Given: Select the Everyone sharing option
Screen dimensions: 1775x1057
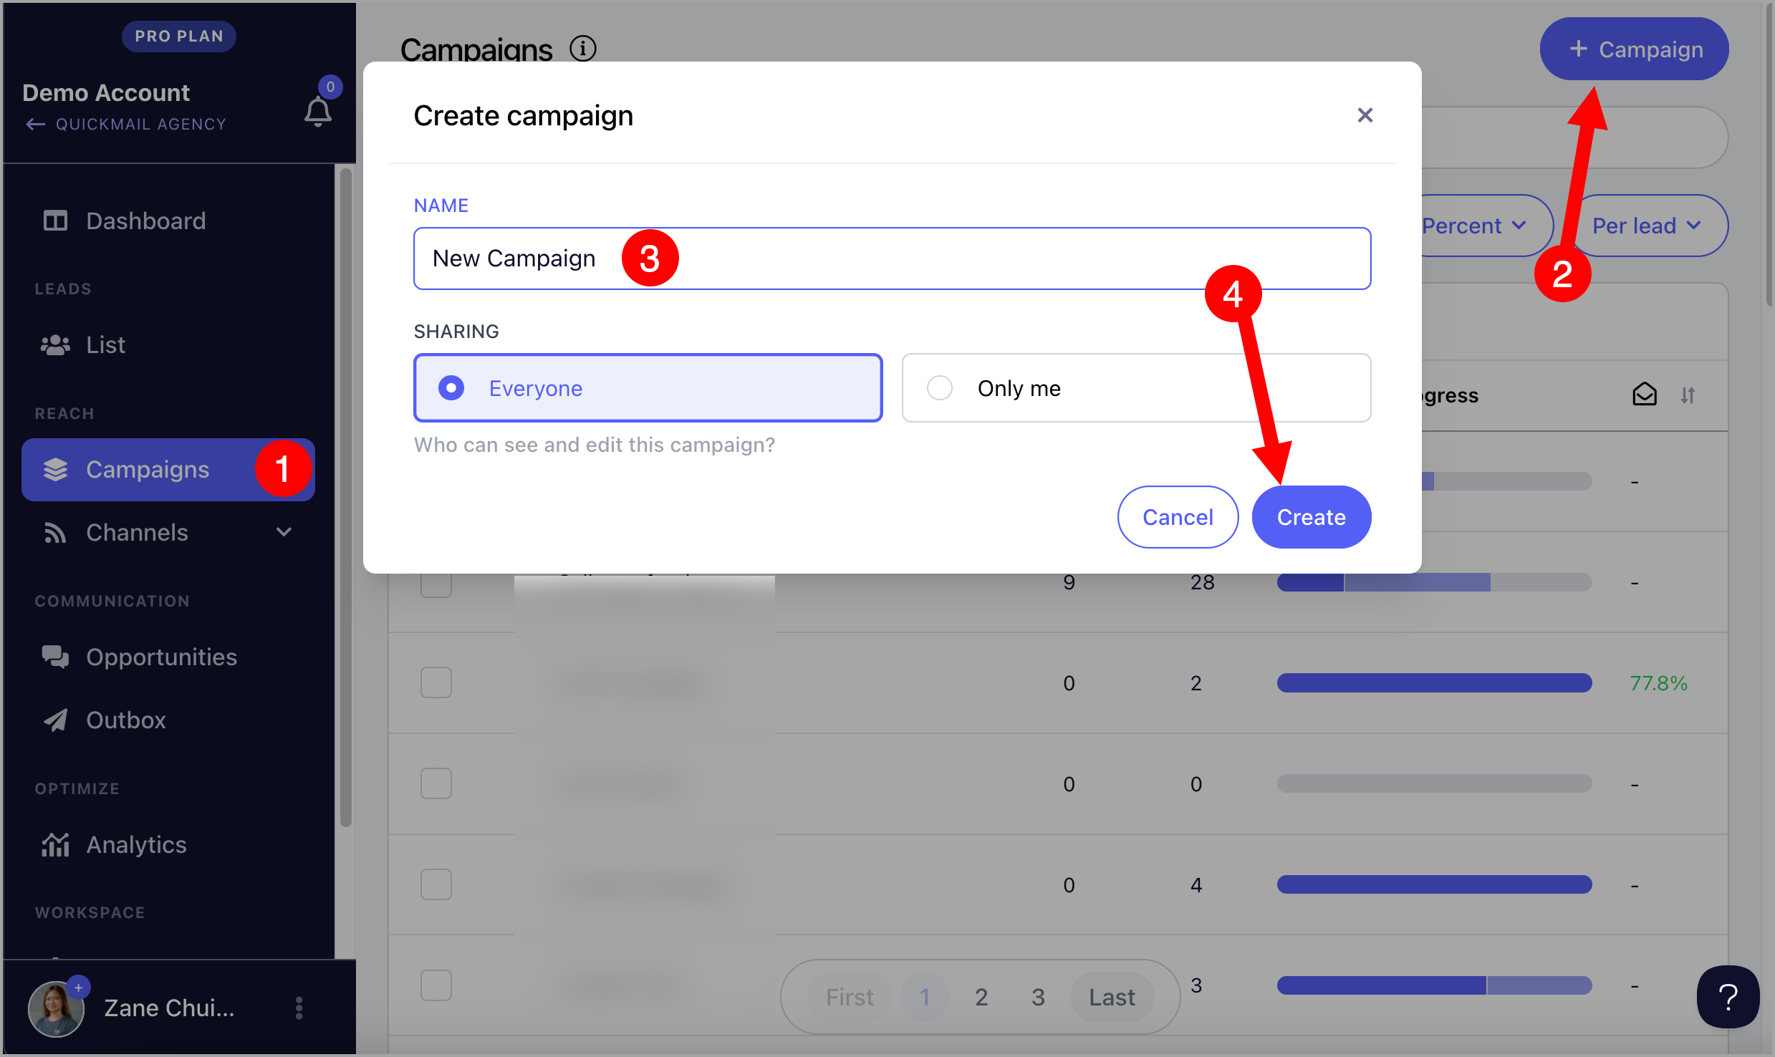Looking at the screenshot, I should [x=648, y=388].
